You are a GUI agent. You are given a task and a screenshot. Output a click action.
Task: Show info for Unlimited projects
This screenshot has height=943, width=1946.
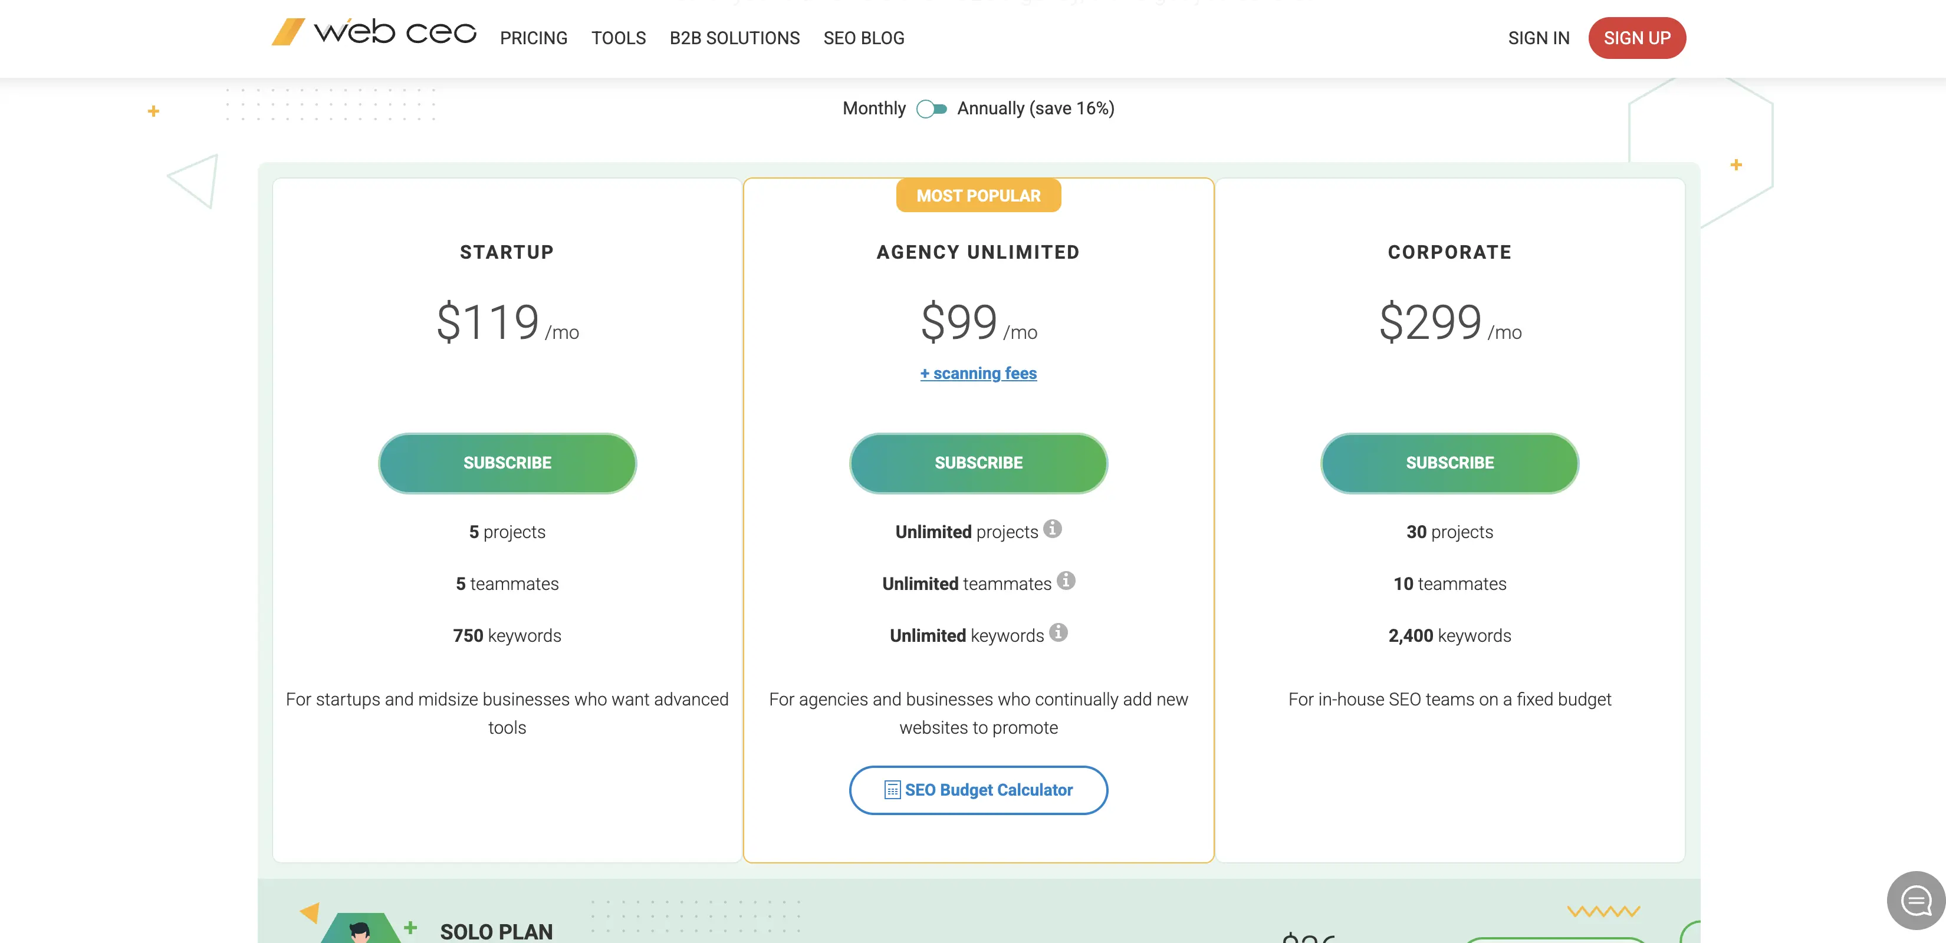[1053, 529]
